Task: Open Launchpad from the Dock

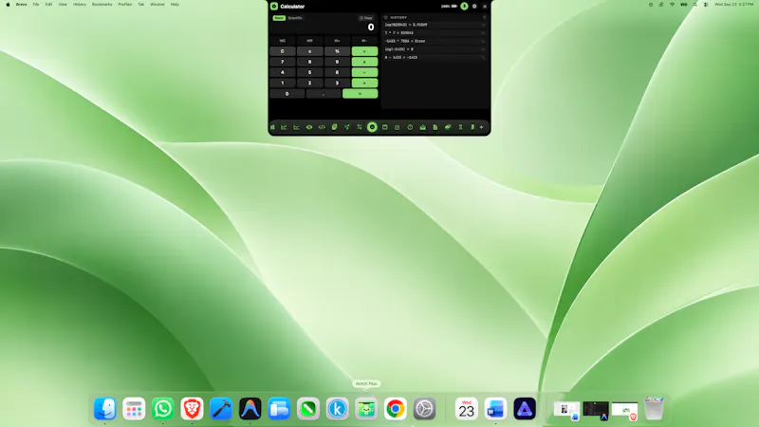Action: (134, 409)
